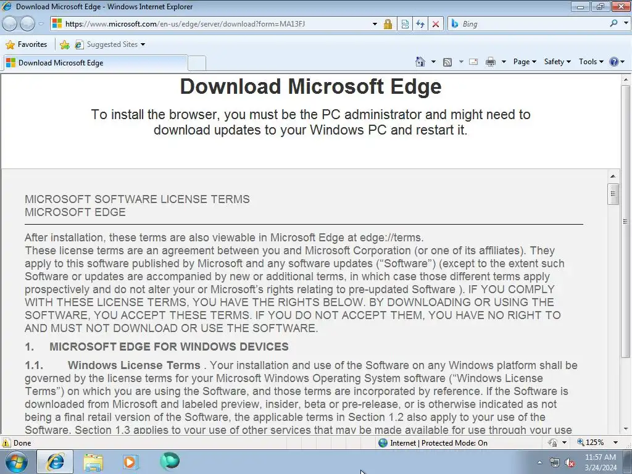Click Add to Favorites bar icon
Screen dimensions: 632x474
tap(64, 44)
